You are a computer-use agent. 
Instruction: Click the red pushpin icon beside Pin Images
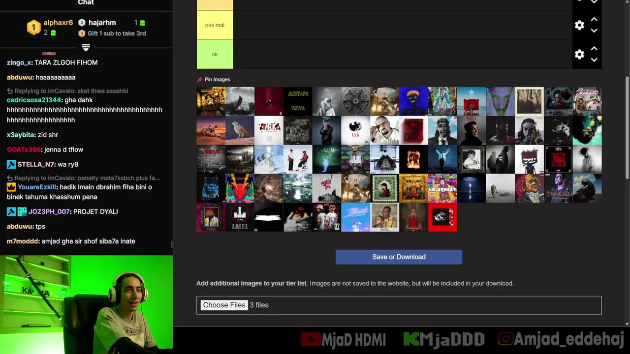tap(199, 79)
